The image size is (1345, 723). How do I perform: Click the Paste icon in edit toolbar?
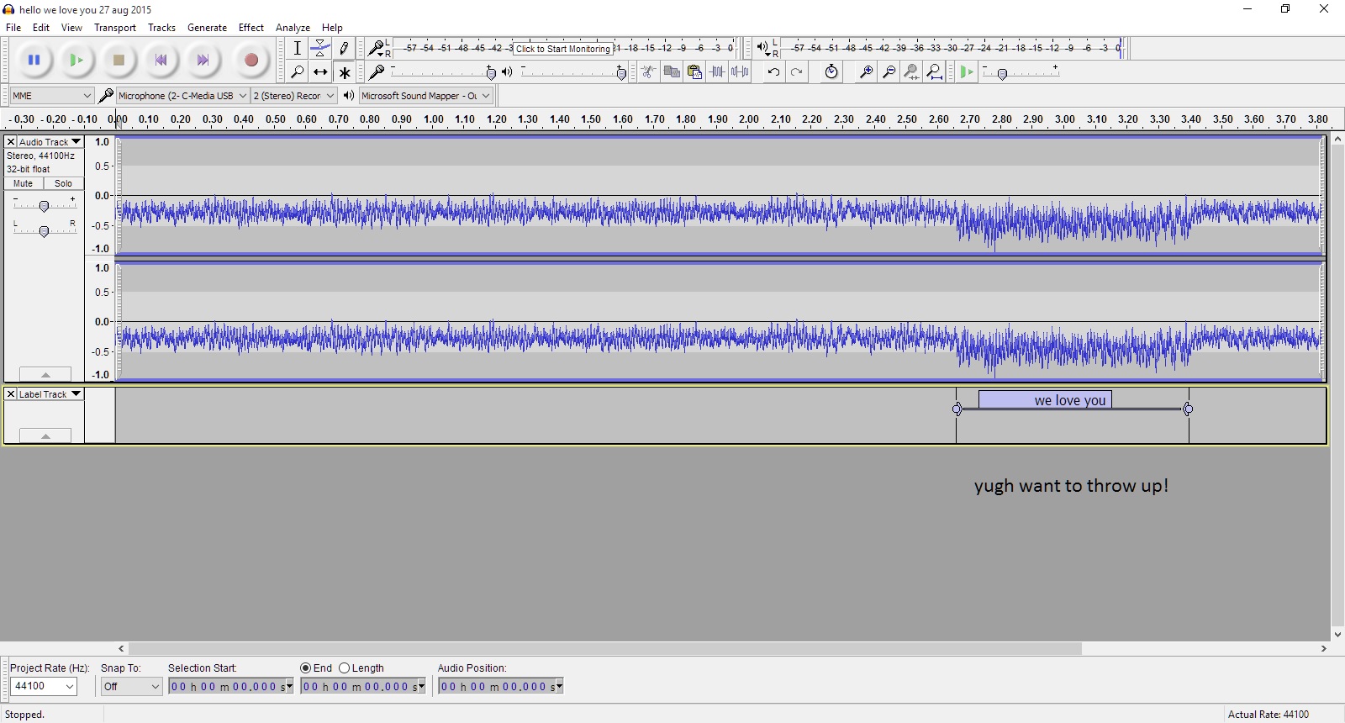click(694, 72)
